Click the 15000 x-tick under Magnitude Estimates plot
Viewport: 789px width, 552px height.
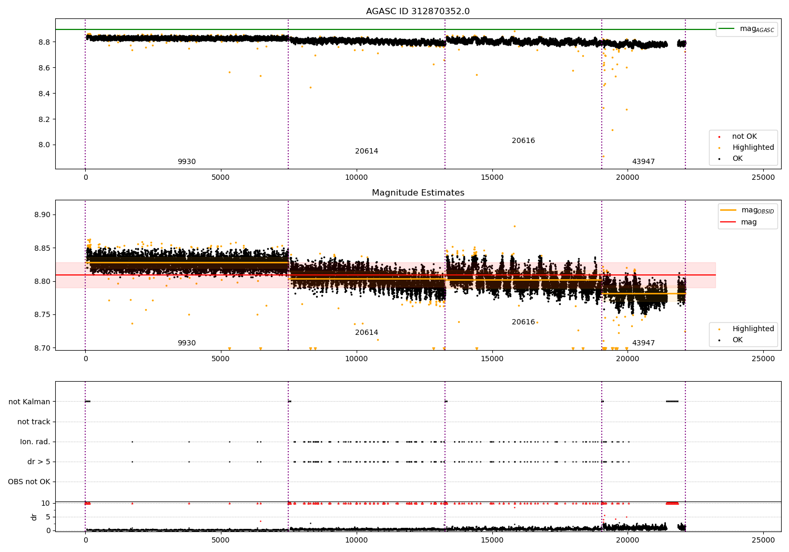tap(492, 359)
